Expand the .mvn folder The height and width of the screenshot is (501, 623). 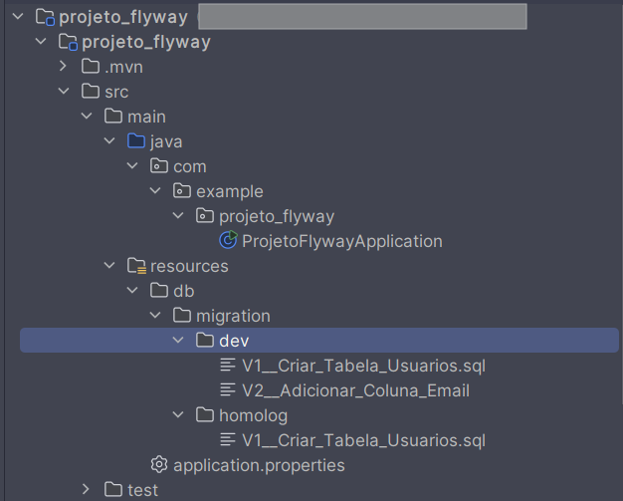[x=63, y=66]
